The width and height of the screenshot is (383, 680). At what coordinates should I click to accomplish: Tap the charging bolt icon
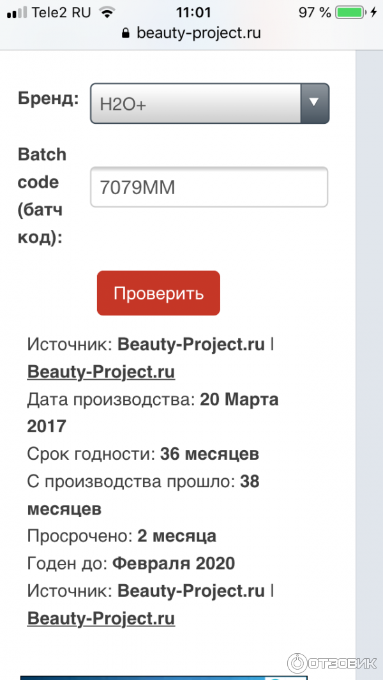[373, 12]
